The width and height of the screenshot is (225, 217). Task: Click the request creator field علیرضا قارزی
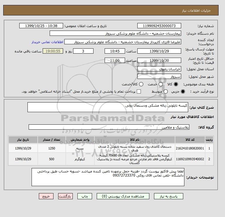123,42
